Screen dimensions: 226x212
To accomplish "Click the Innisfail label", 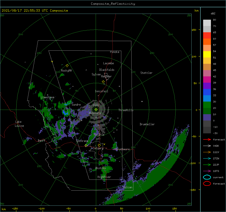I will point(101,91).
